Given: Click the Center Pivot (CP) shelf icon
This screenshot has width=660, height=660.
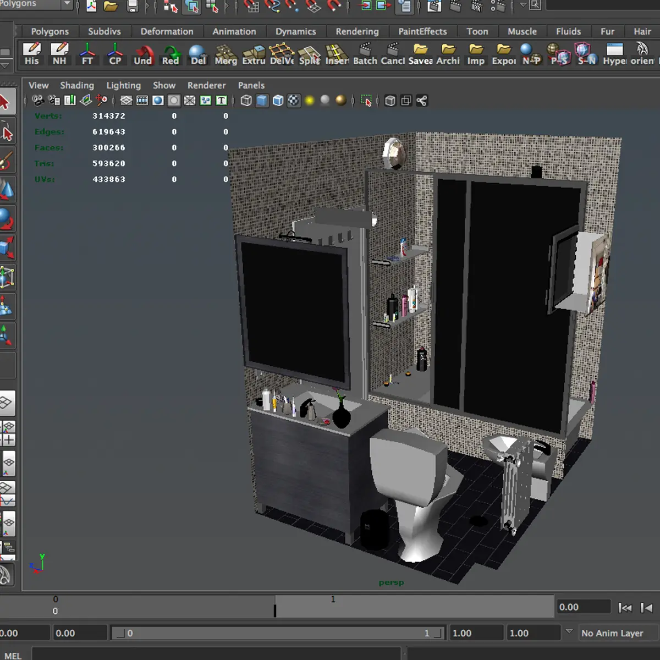Looking at the screenshot, I should 115,54.
